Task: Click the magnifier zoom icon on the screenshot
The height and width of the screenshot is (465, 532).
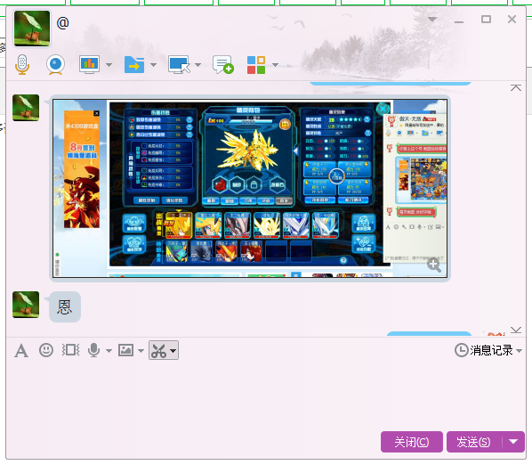Action: pyautogui.click(x=434, y=265)
